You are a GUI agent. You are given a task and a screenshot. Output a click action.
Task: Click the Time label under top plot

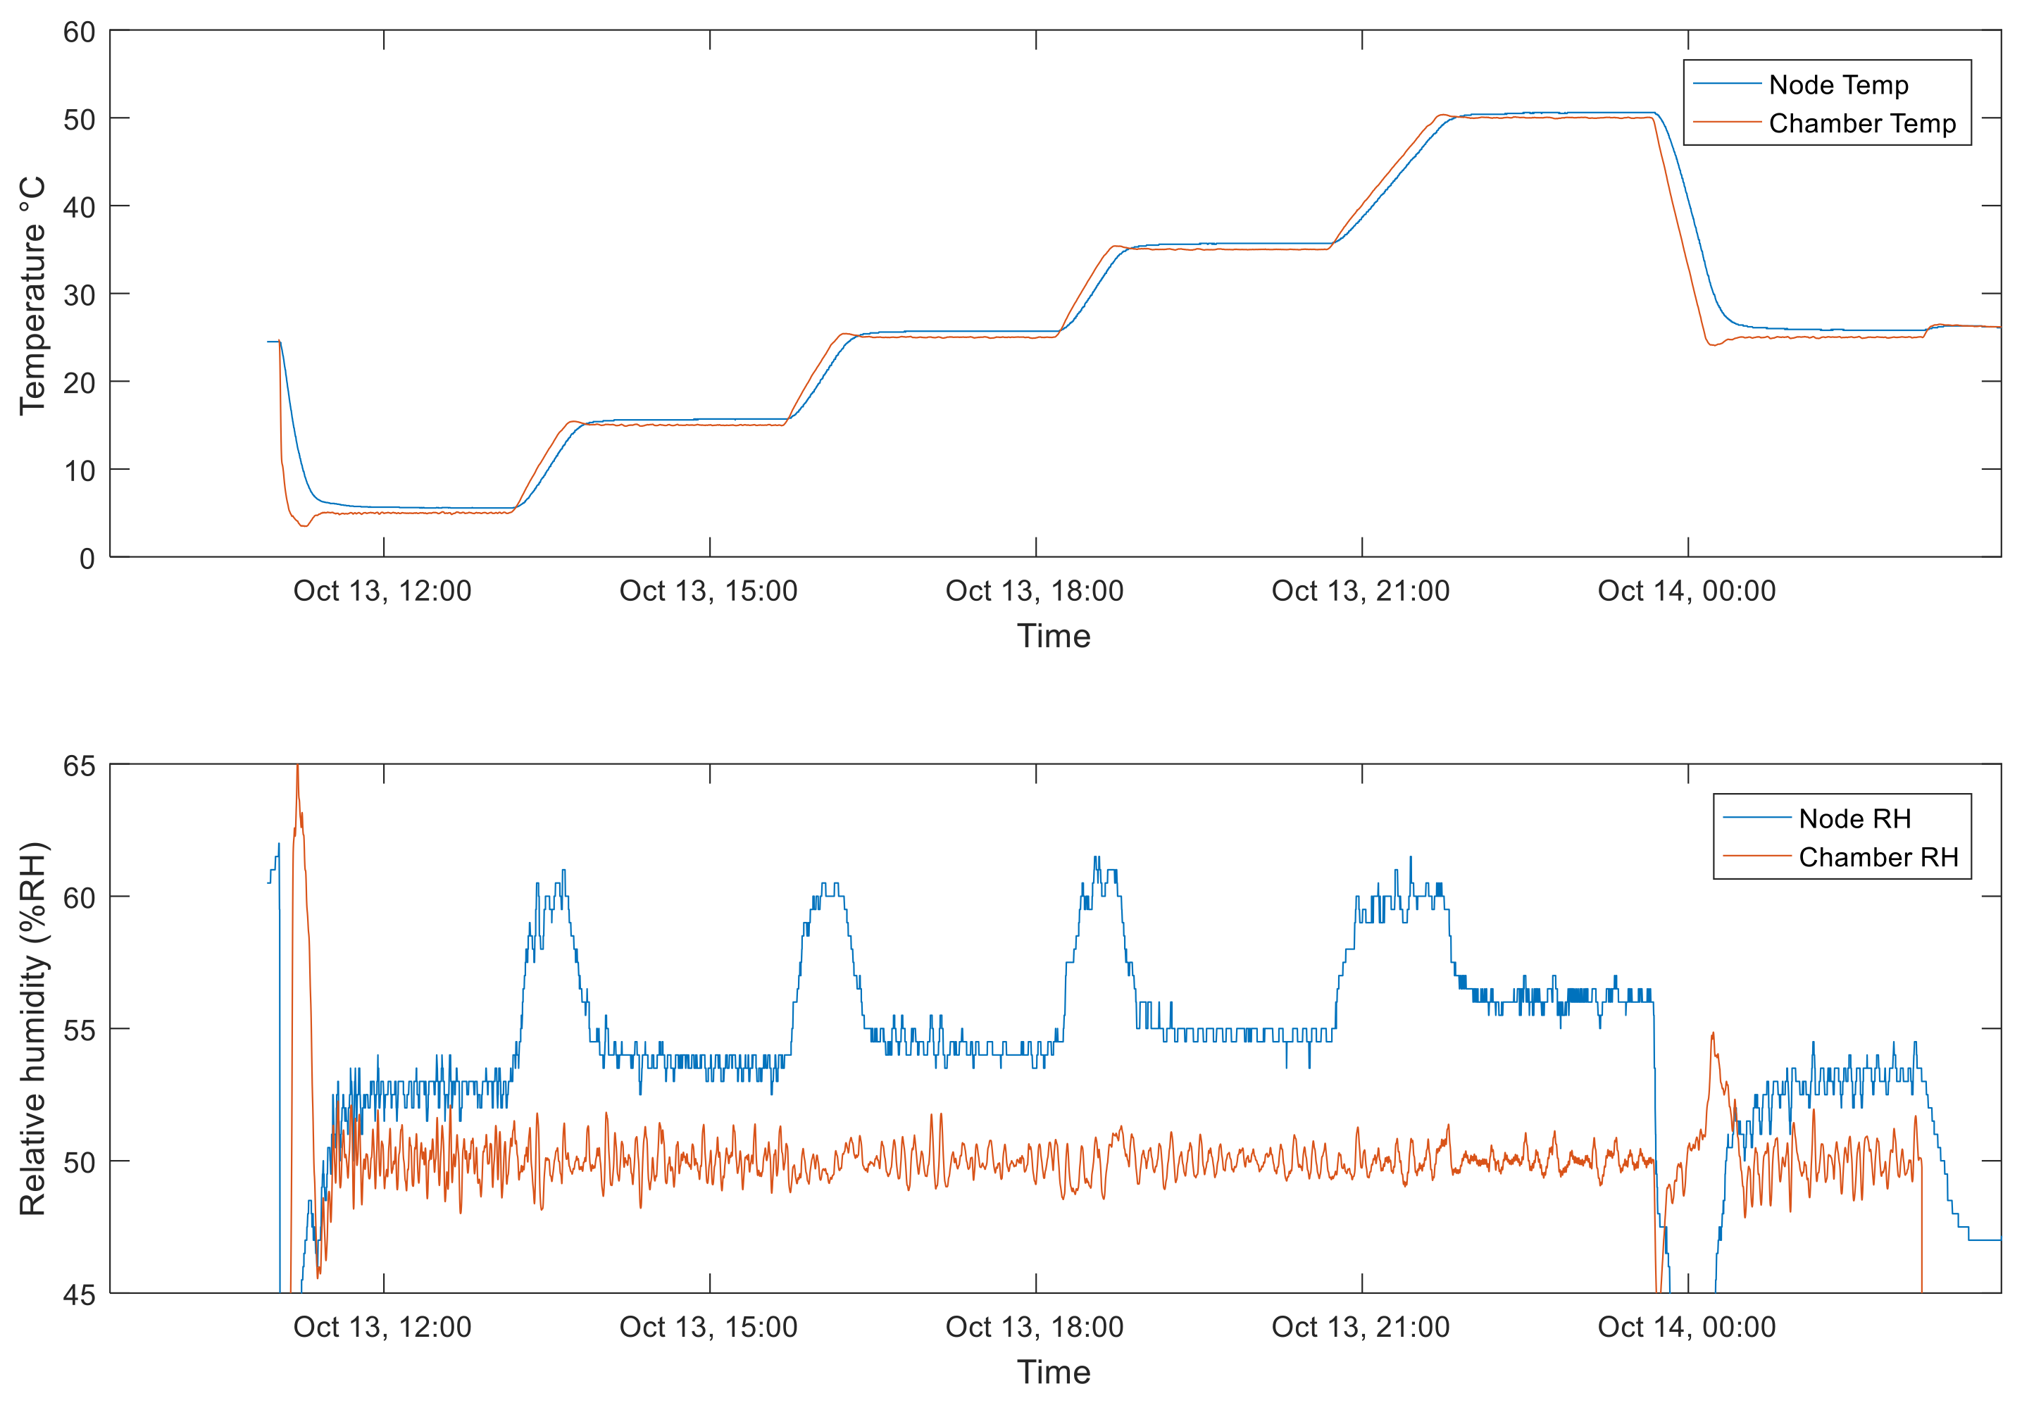1053,635
